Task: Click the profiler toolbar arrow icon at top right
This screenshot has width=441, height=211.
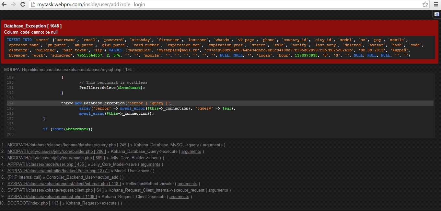Action: [x=436, y=14]
